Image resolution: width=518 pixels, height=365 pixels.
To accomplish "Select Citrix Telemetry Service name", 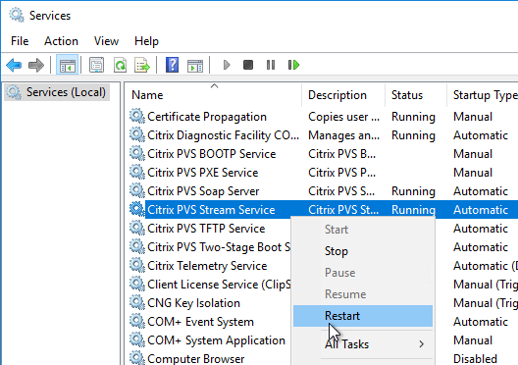I will [x=207, y=266].
